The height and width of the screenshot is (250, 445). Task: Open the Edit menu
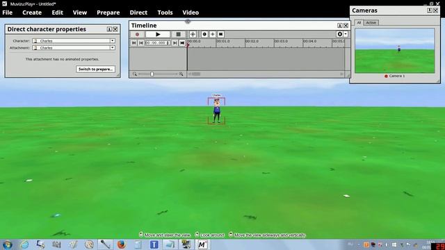pos(57,12)
